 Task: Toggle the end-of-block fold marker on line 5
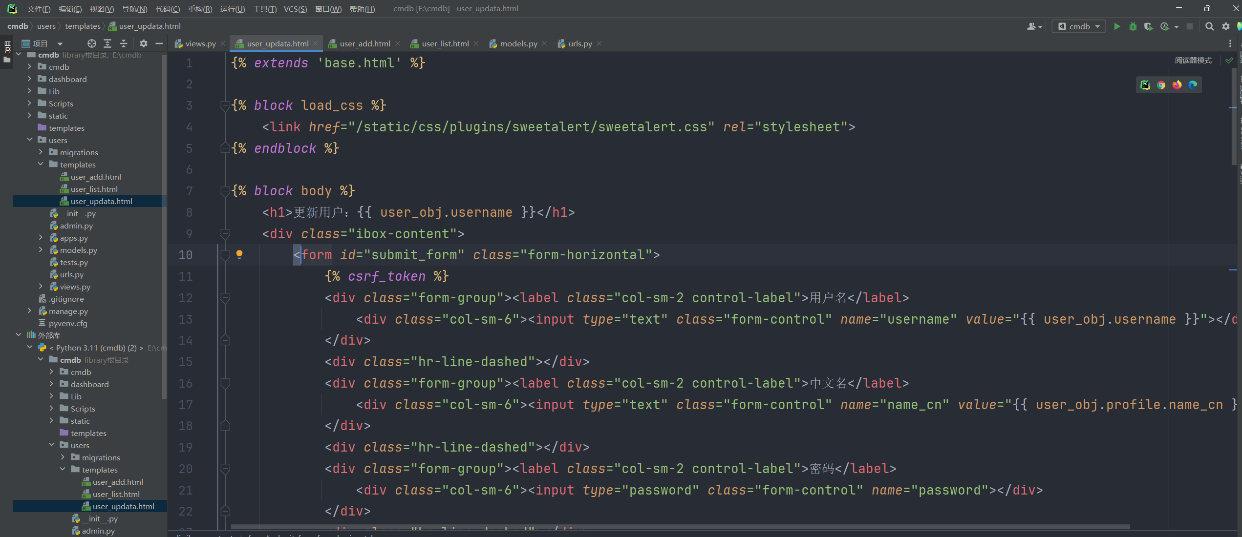(225, 148)
